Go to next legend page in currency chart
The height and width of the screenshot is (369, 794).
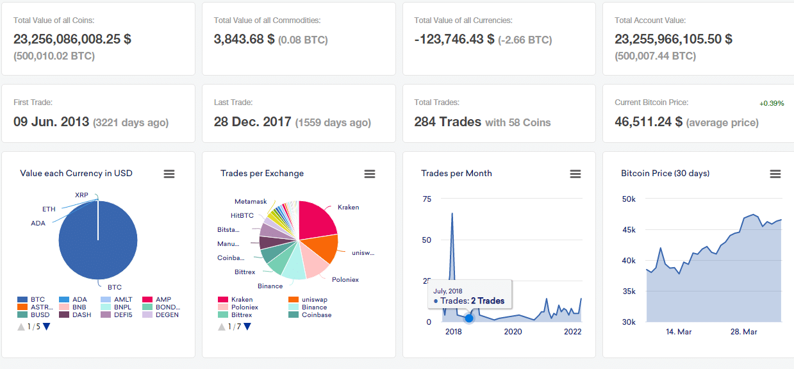click(46, 327)
